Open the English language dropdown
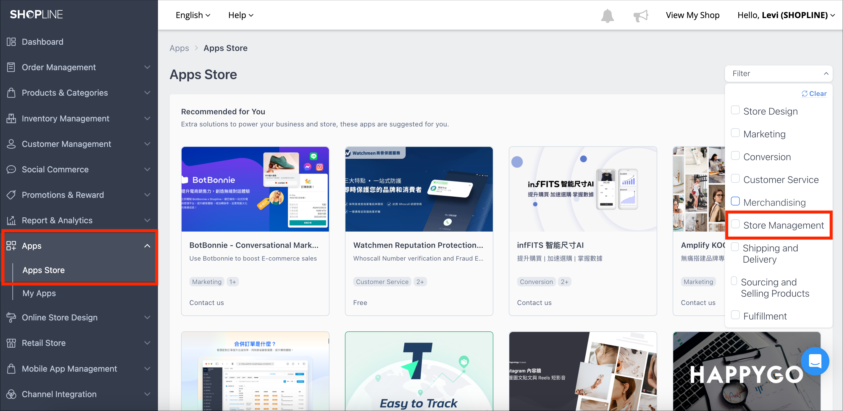 tap(193, 15)
